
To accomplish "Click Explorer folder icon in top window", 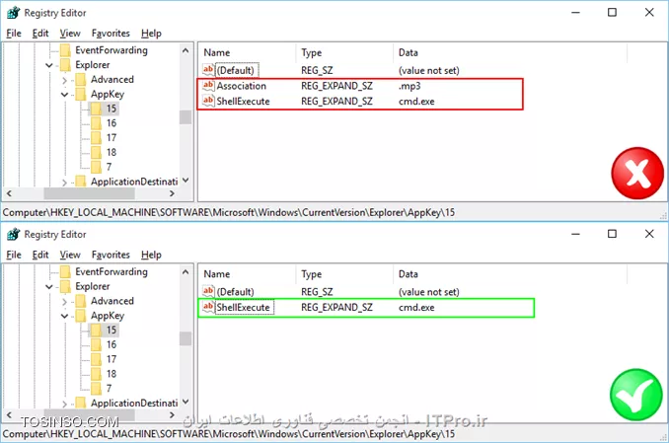I will 65,65.
